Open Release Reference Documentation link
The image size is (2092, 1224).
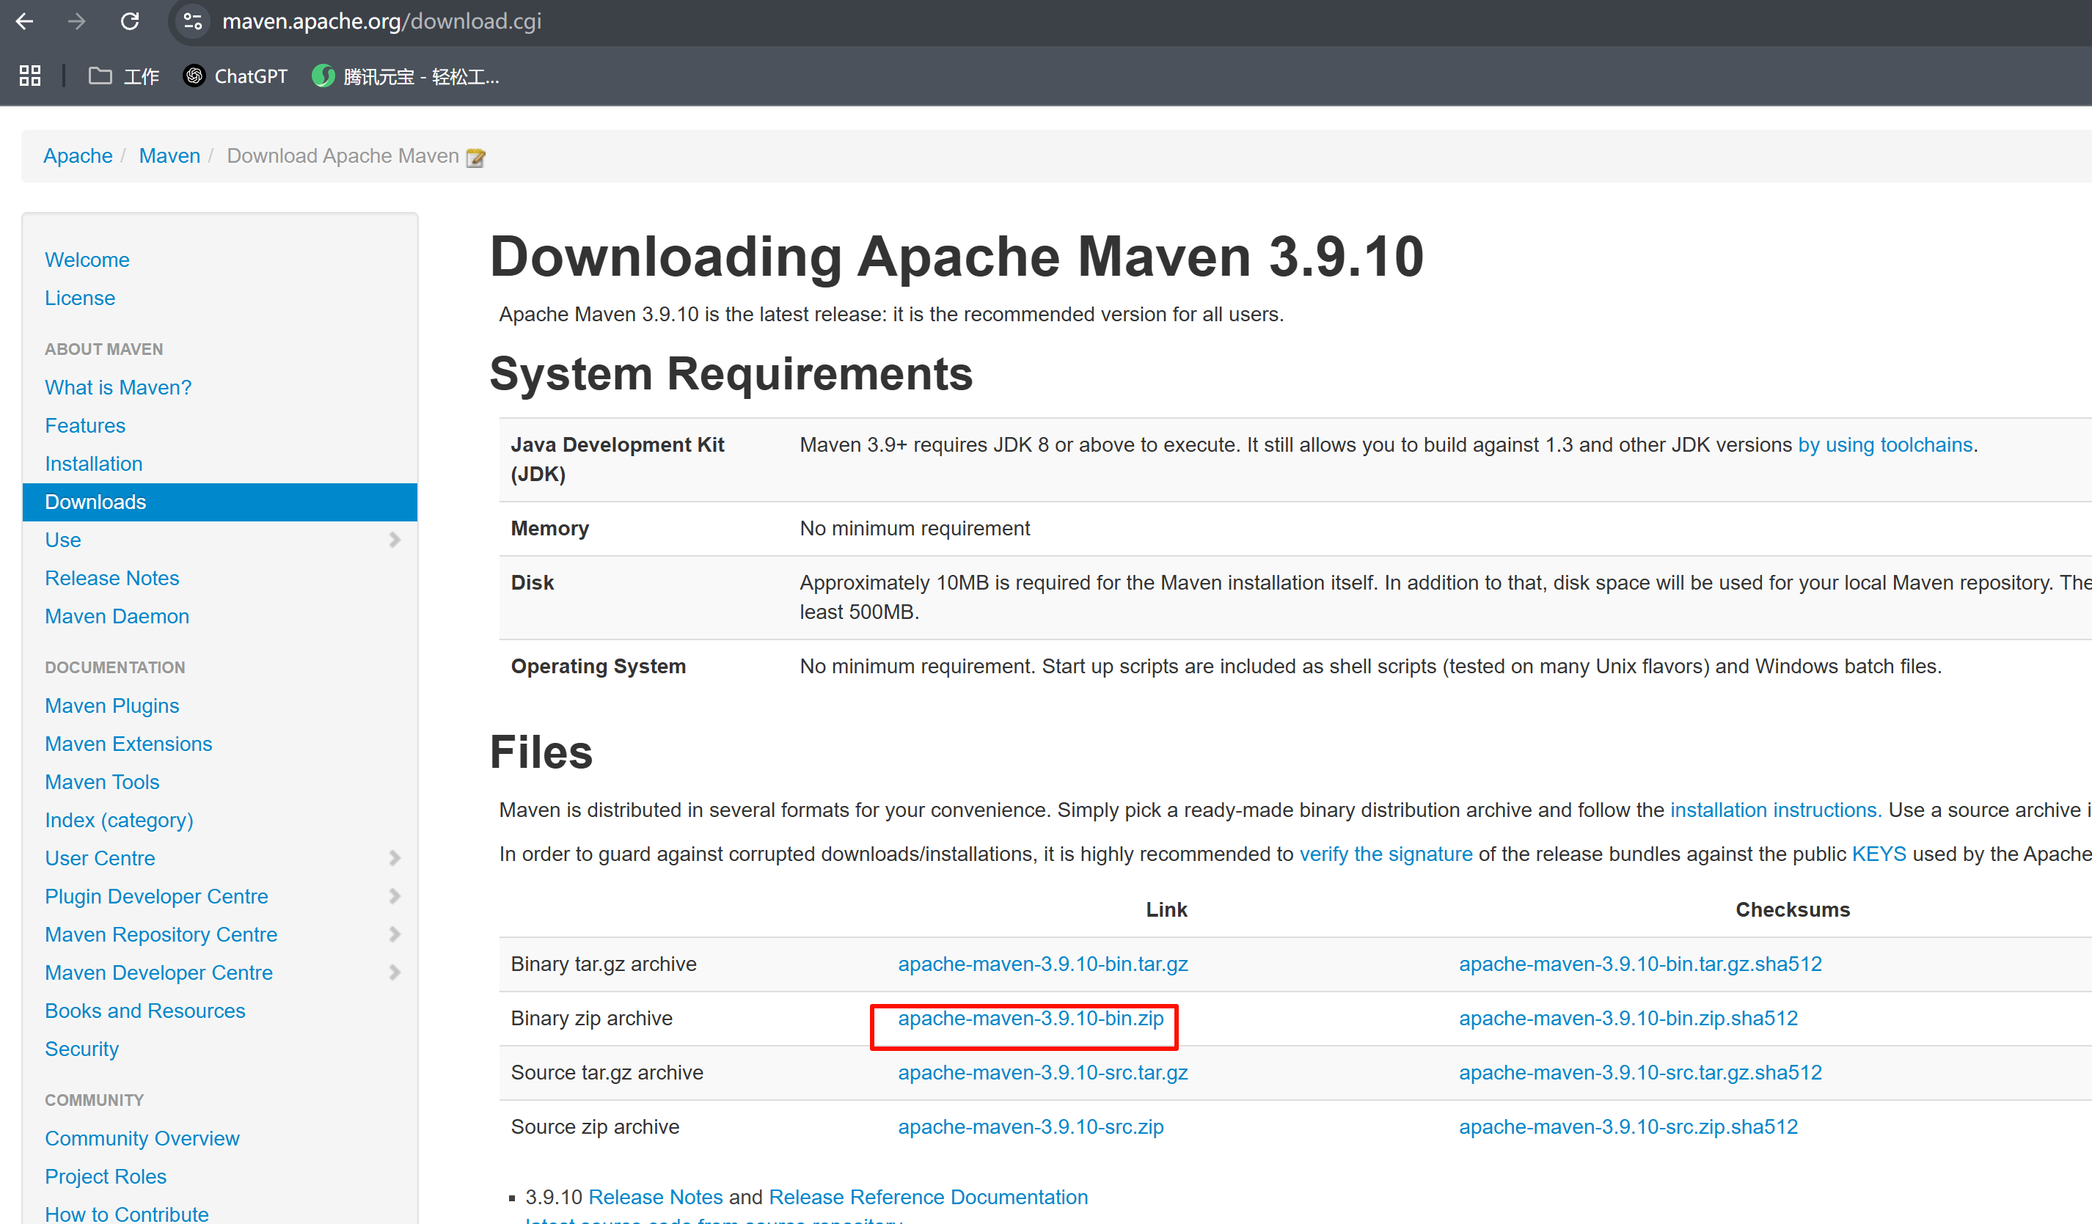(x=928, y=1198)
